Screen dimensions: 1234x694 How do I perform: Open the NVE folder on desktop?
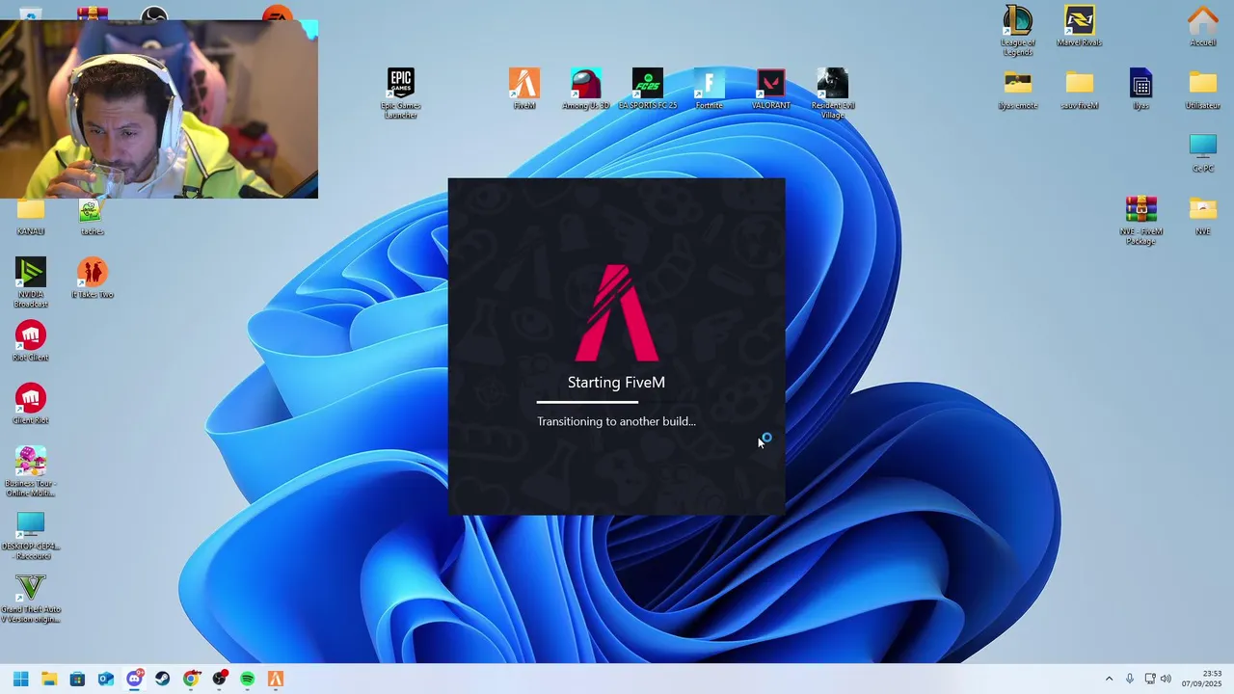pyautogui.click(x=1202, y=215)
